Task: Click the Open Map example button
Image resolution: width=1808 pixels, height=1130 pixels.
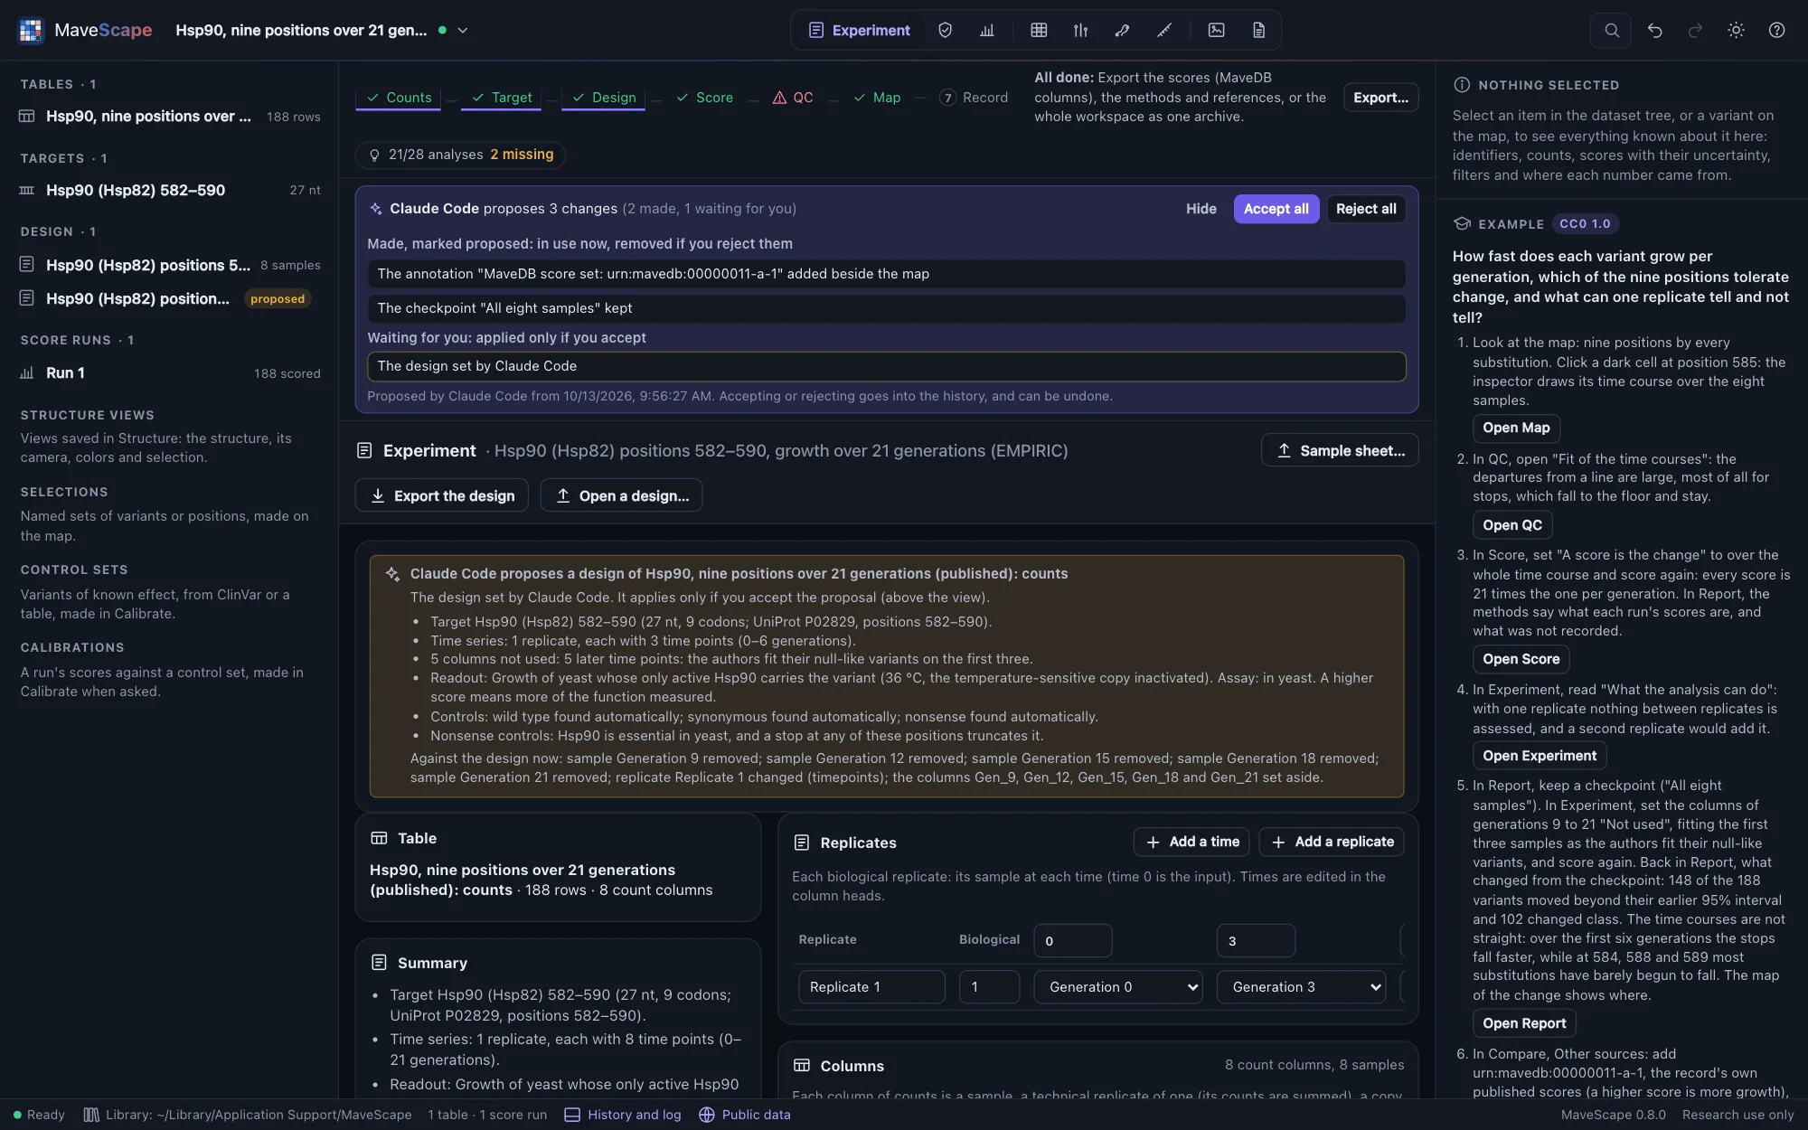Action: coord(1516,428)
